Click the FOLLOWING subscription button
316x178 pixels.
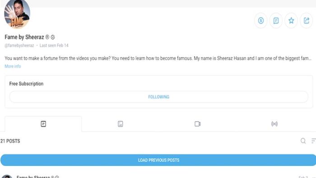point(158,97)
